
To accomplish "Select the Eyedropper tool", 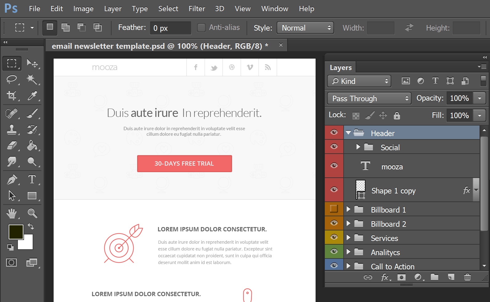I will (x=32, y=96).
